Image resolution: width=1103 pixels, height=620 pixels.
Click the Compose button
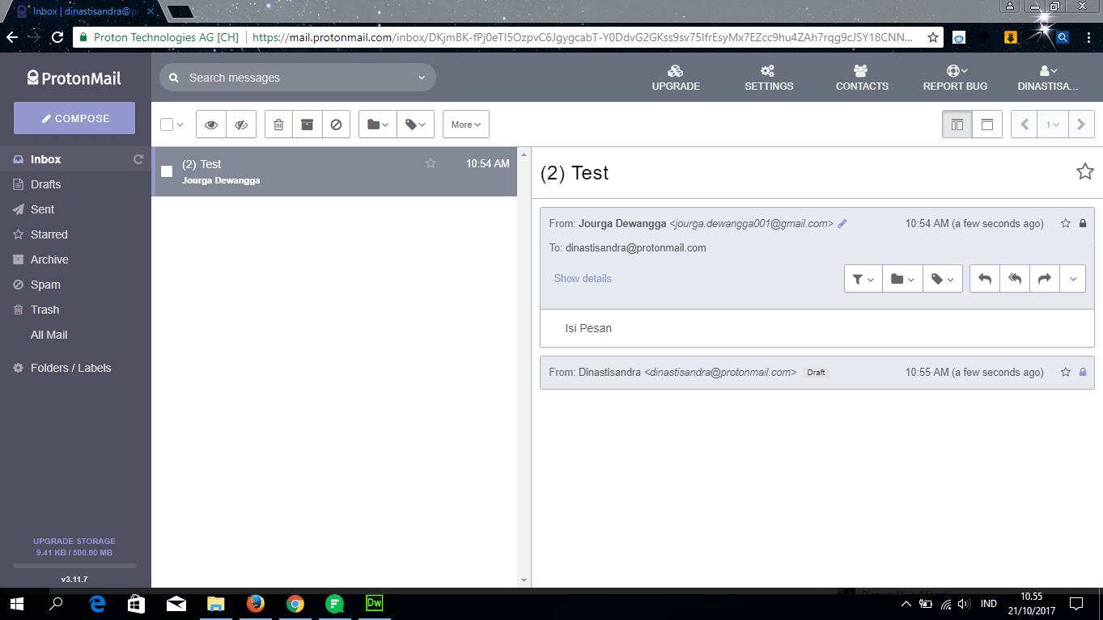(x=74, y=118)
